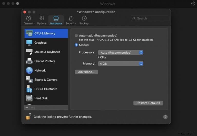Image resolution: width=197 pixels, height=136 pixels.
Task: Select the Manual radio button
Action: pos(76,45)
